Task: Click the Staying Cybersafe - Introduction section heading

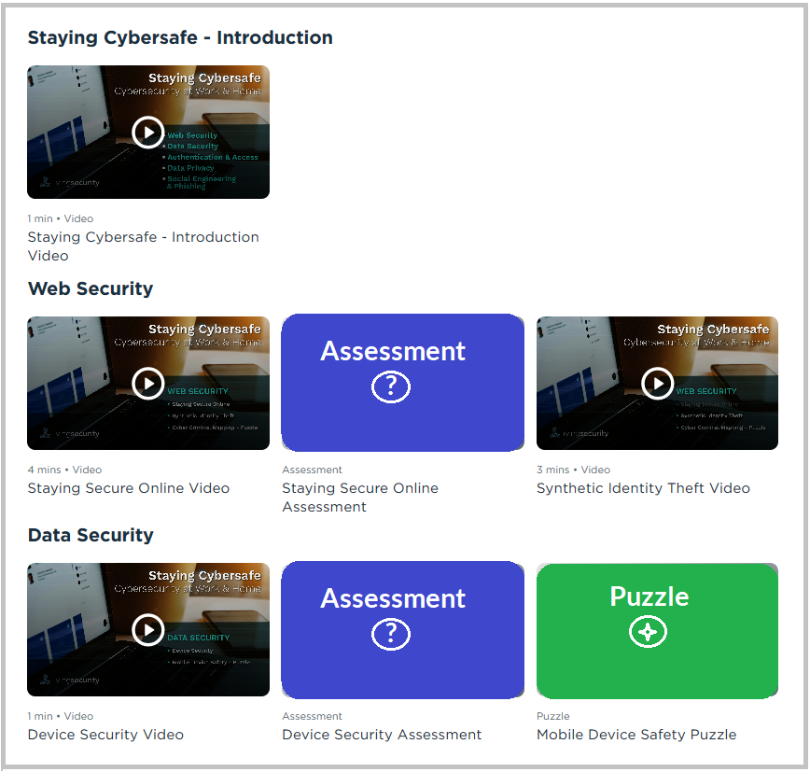Action: tap(180, 38)
